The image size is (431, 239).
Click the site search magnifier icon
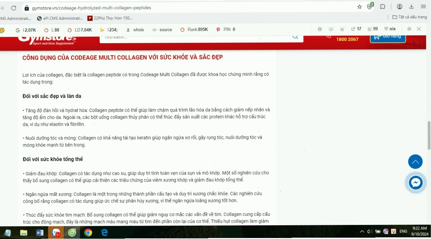pyautogui.click(x=295, y=37)
